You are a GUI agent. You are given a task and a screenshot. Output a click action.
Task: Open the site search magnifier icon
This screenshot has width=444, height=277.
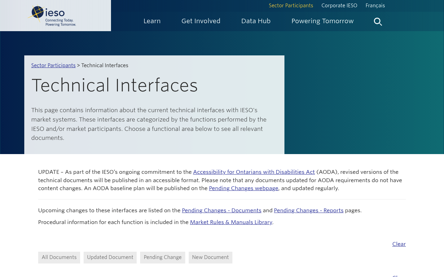point(378,21)
